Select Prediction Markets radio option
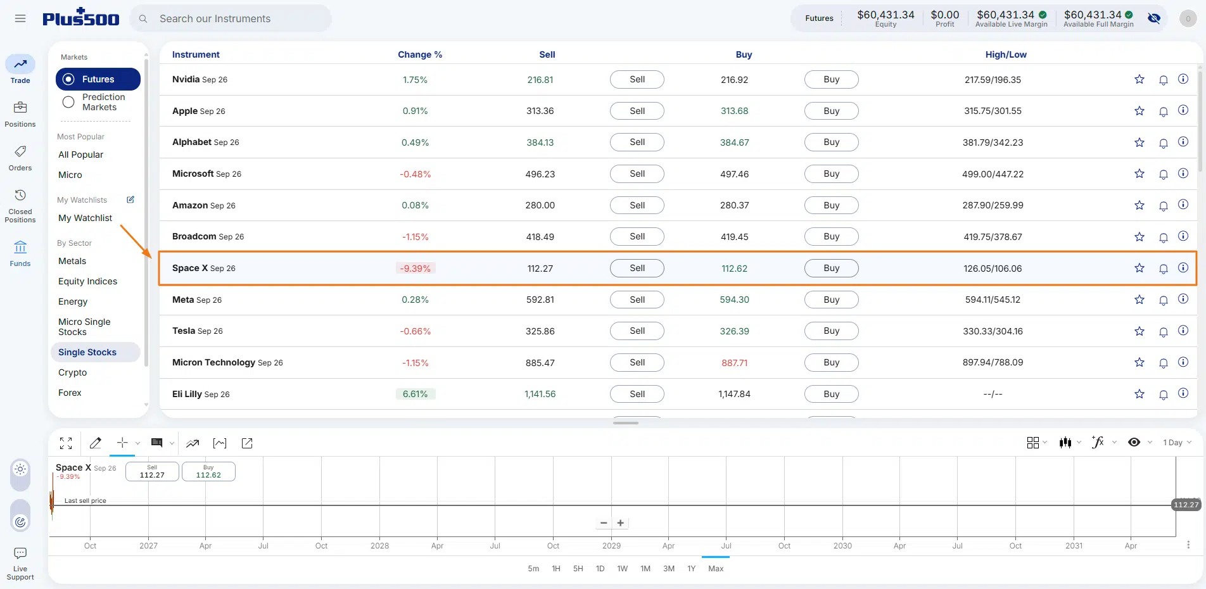 point(68,102)
